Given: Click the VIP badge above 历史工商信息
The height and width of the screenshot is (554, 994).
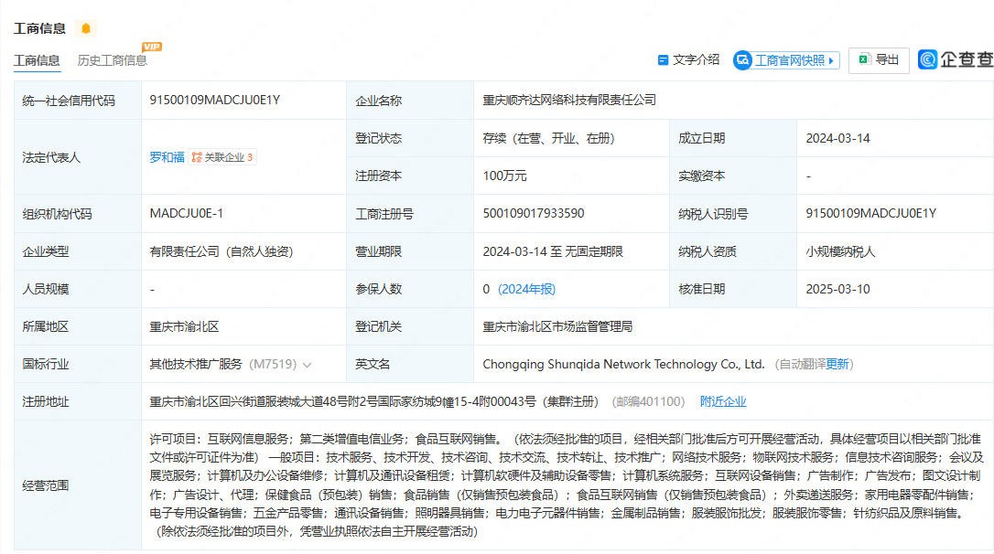Looking at the screenshot, I should coord(152,47).
